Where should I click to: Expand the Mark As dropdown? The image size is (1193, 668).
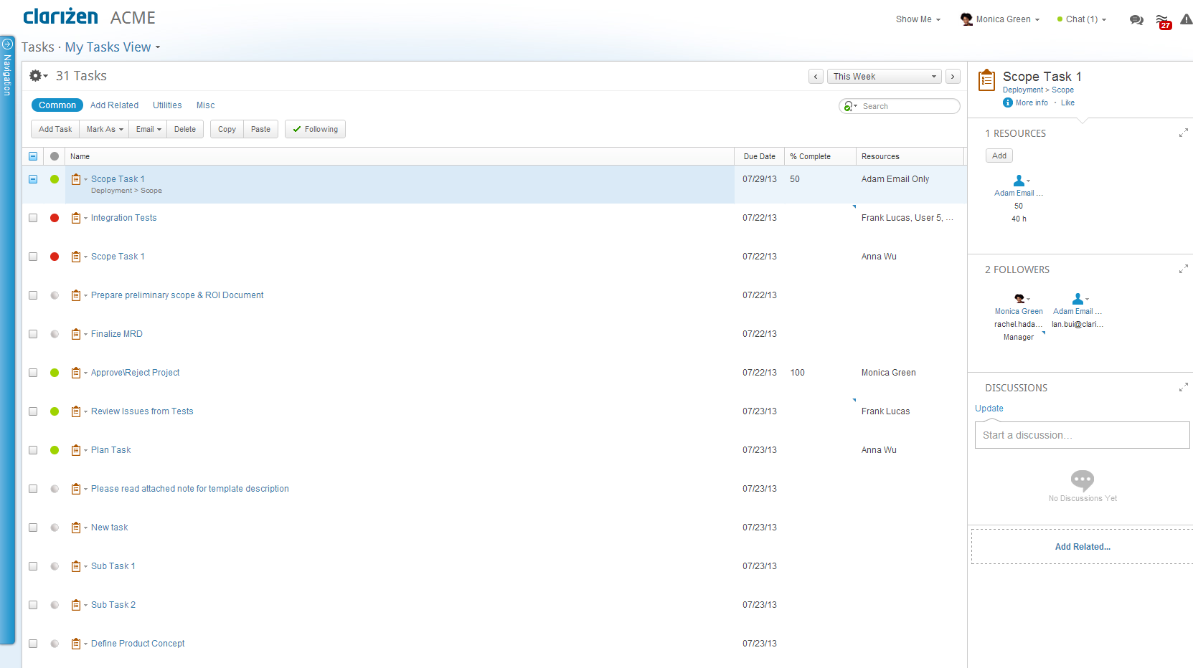pos(105,130)
